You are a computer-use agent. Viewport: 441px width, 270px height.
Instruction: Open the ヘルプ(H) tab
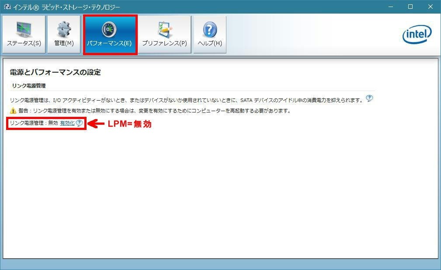coord(210,34)
